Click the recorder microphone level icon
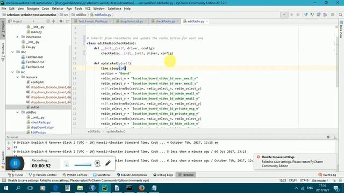 click(67, 164)
